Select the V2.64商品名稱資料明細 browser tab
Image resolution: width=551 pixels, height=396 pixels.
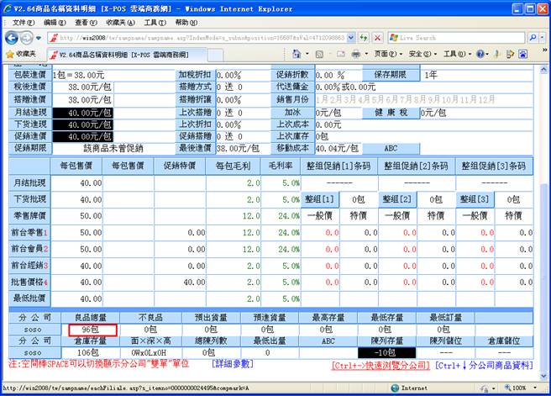(122, 54)
